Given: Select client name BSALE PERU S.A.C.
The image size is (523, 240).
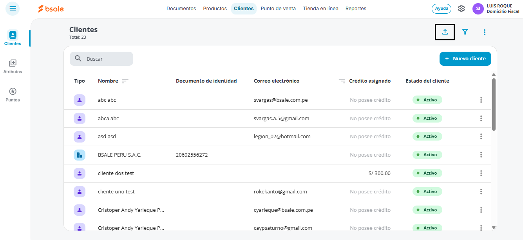Looking at the screenshot, I should [x=119, y=155].
